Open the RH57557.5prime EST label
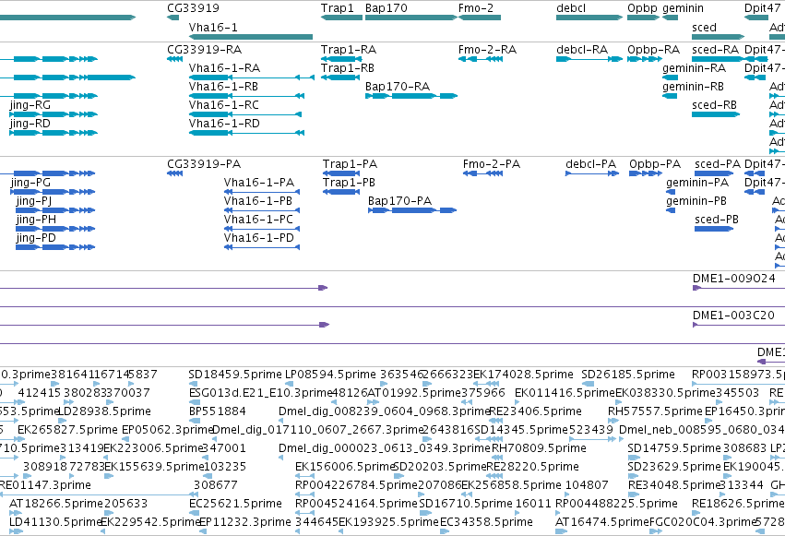The image size is (785, 536). (x=655, y=411)
